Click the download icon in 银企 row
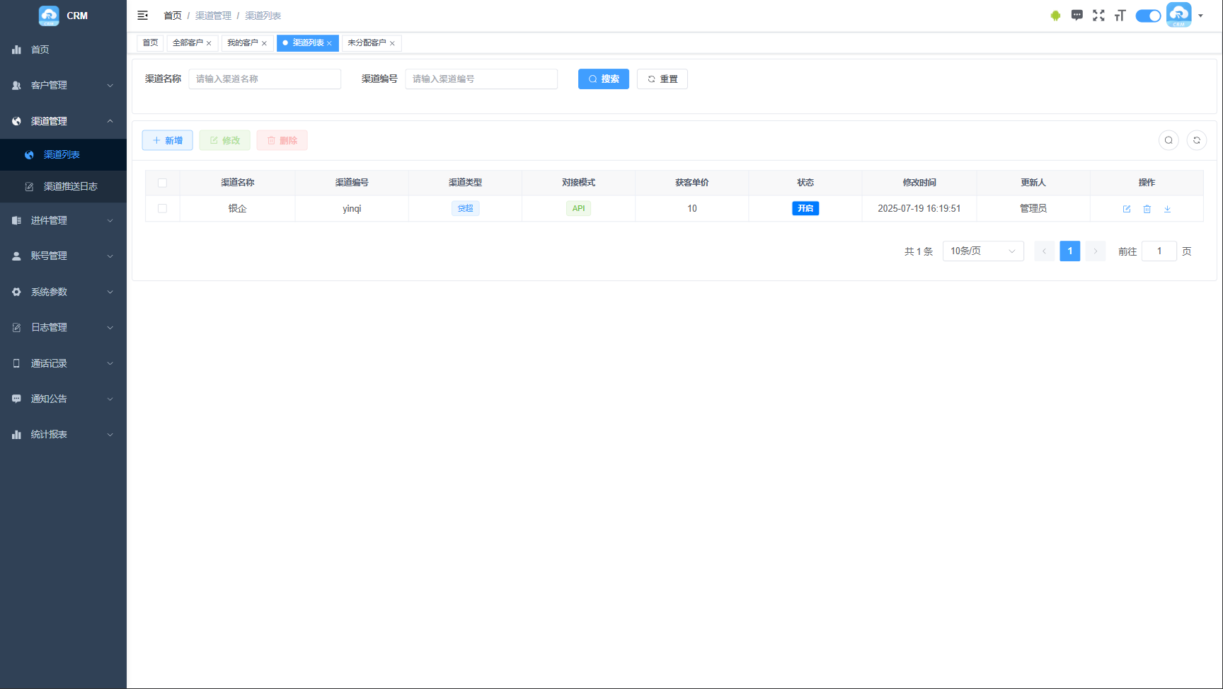 point(1167,209)
